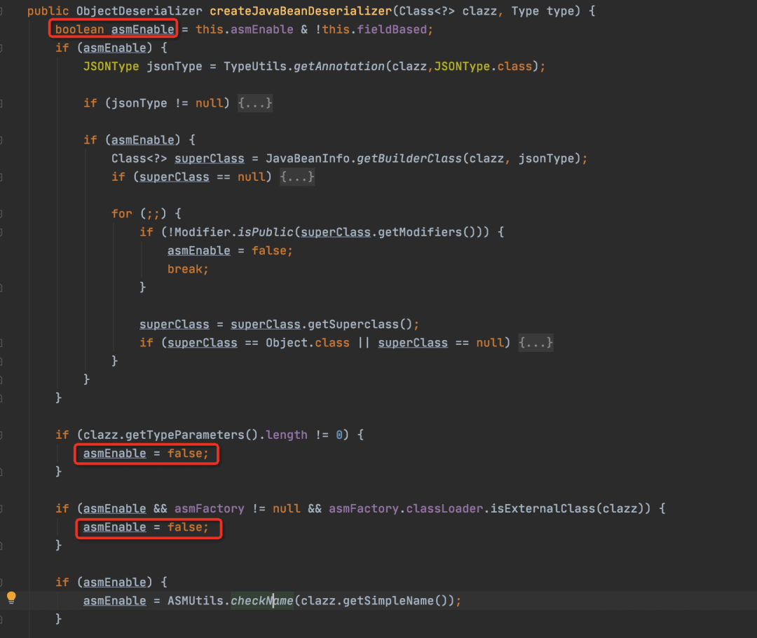Click the TypeUtils class name
Image resolution: width=757 pixels, height=638 pixels.
(255, 66)
